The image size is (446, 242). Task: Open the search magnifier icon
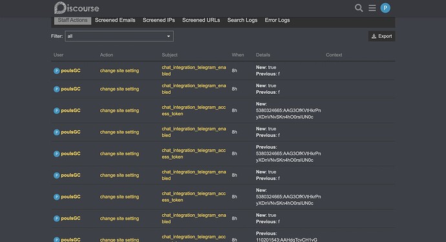point(359,8)
